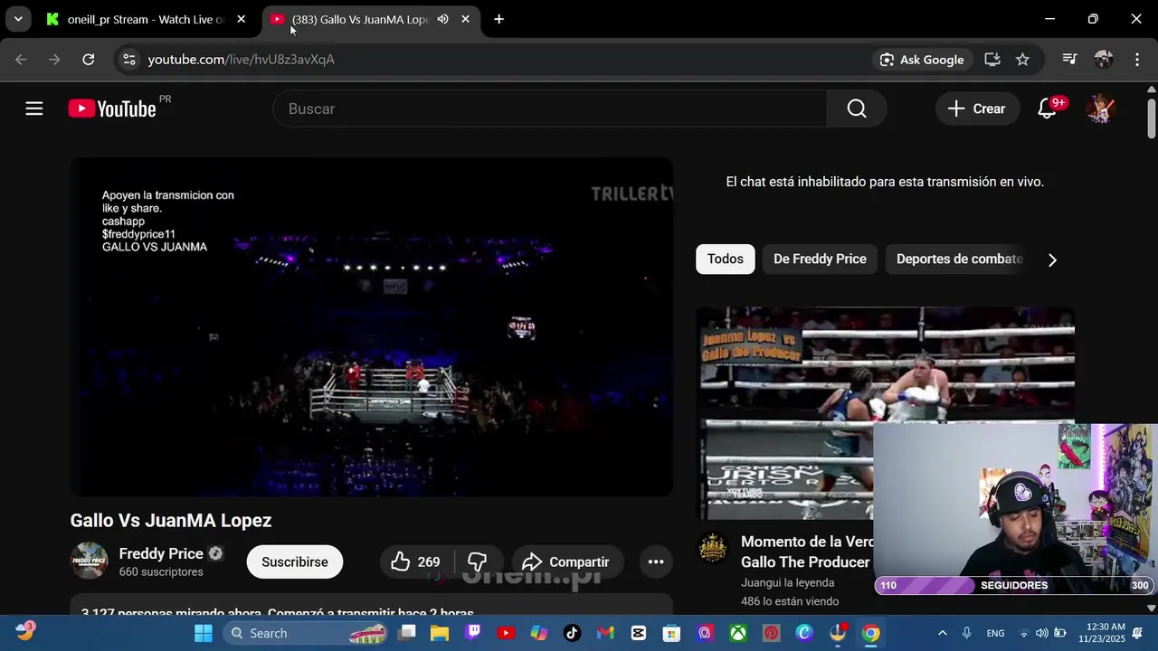Open Juangui la leyenda channel avatar
1158x651 pixels.
[713, 548]
